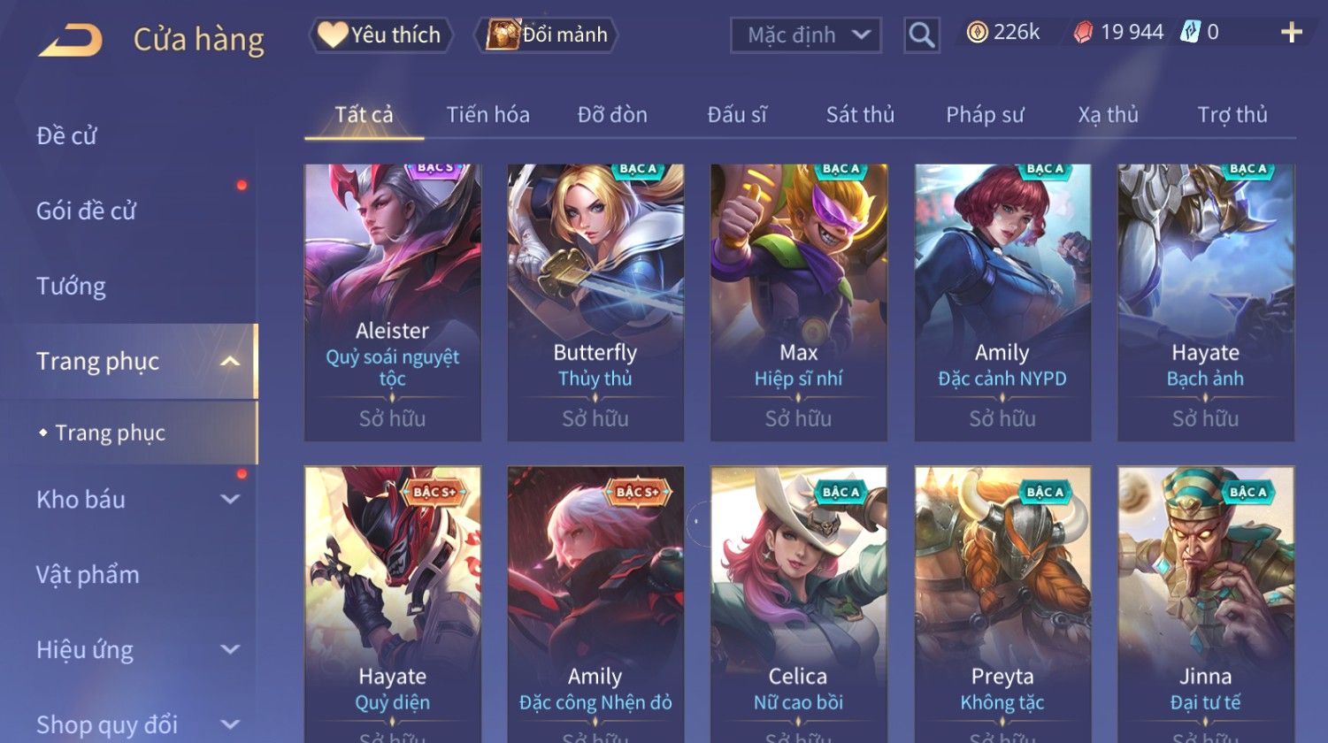Open Đổi mảnh chest exchange button
This screenshot has width=1328, height=743.
coord(548,34)
